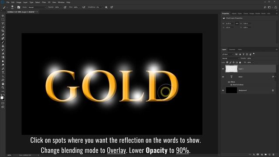Open the Filter menu

44,2
